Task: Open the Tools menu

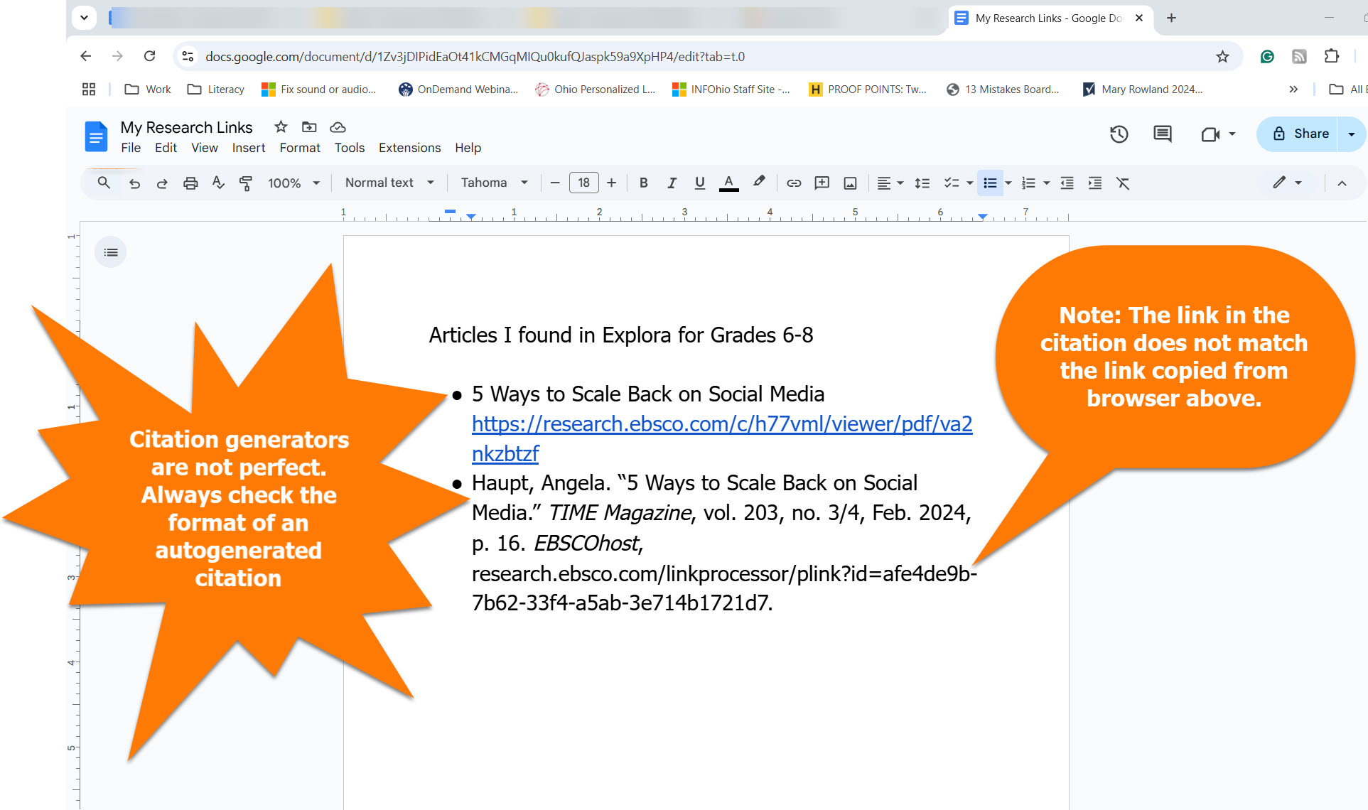Action: pos(350,148)
